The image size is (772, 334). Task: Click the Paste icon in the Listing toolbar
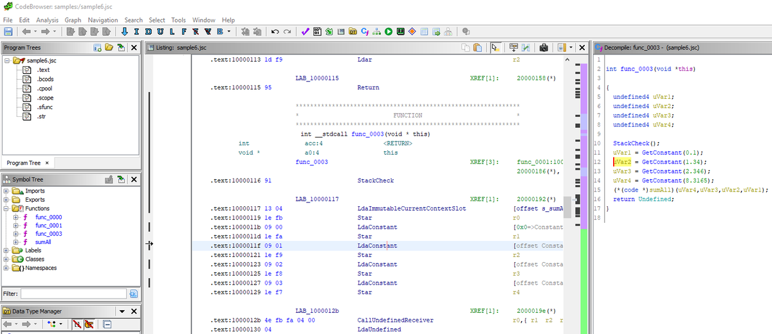coord(477,48)
